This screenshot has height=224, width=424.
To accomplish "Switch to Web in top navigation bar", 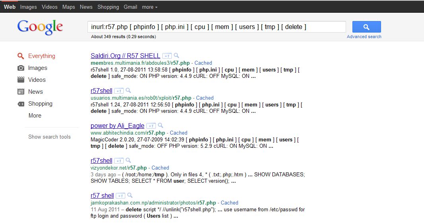I will click(10, 7).
